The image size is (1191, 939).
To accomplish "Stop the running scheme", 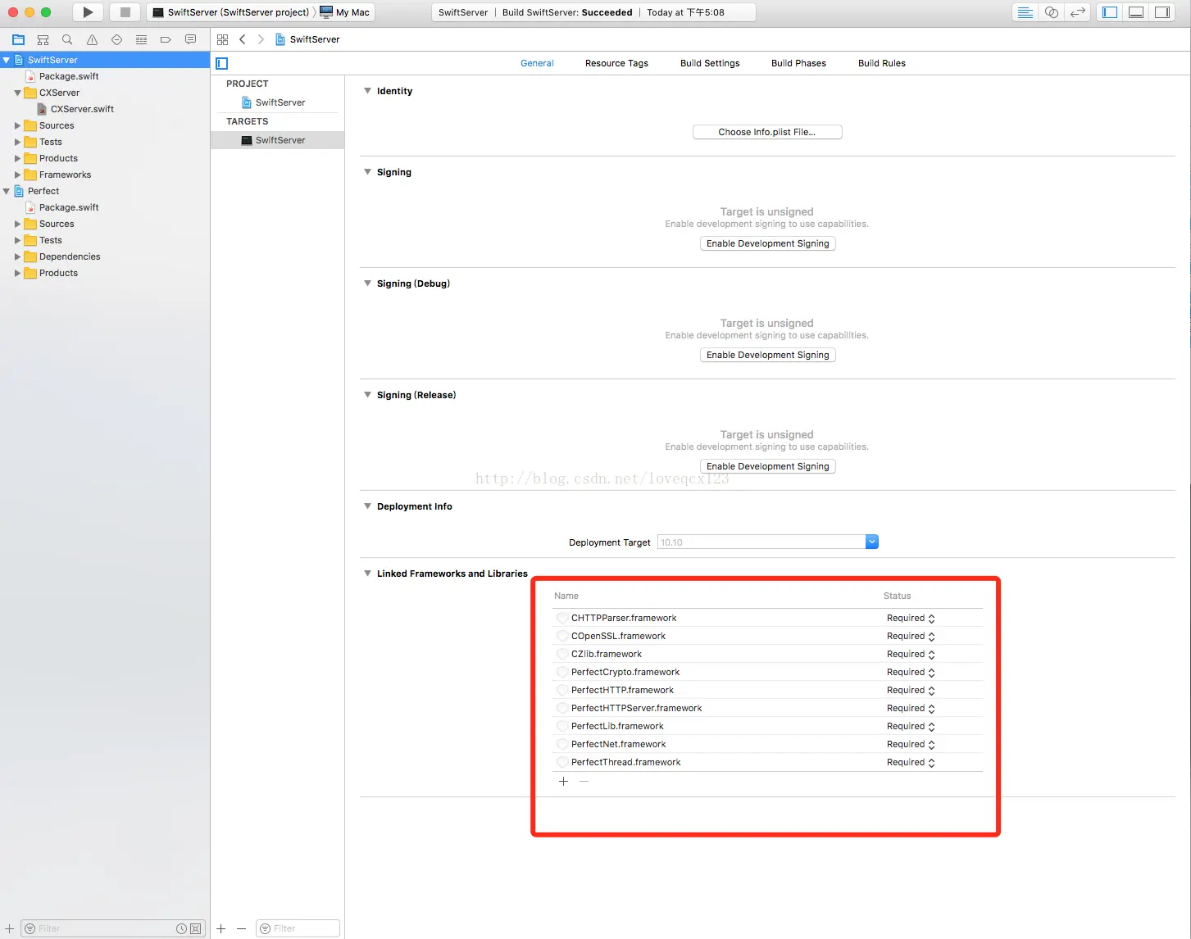I will coord(125,12).
